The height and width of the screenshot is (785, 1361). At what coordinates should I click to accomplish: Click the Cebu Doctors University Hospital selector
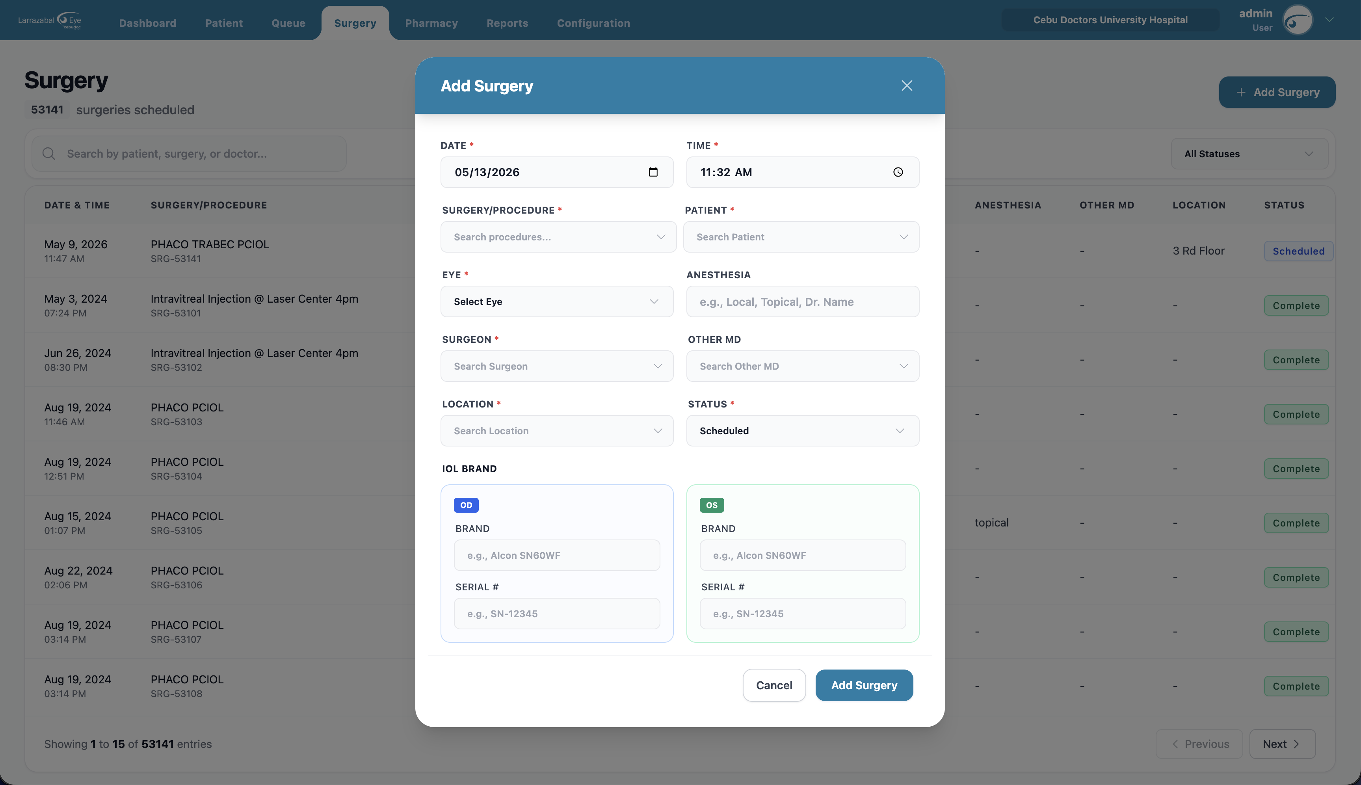(1110, 20)
